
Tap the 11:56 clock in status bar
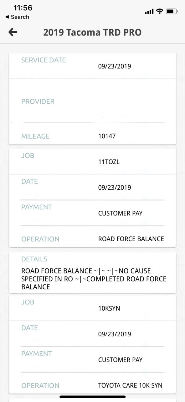23,8
